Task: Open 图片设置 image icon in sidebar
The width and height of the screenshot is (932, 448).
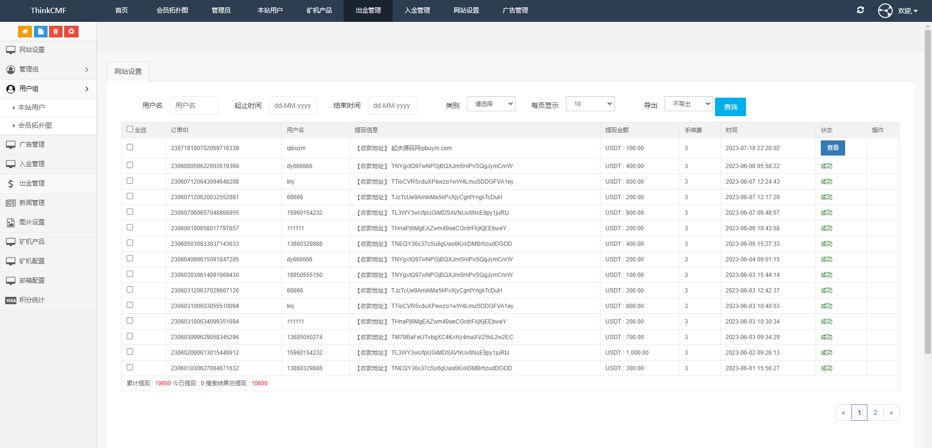Action: (11, 223)
